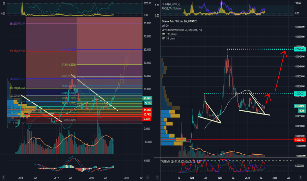Select the red horizontal line at 0.0003102
This screenshot has width=307, height=181.
click(227, 140)
